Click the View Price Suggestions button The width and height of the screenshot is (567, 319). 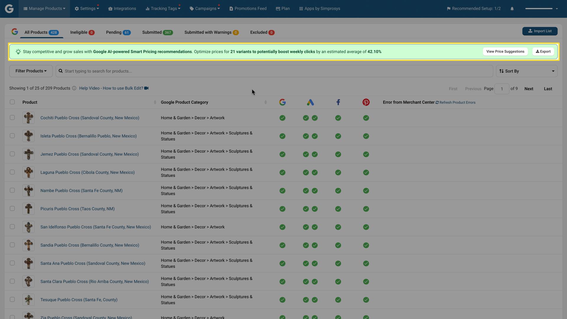point(505,51)
